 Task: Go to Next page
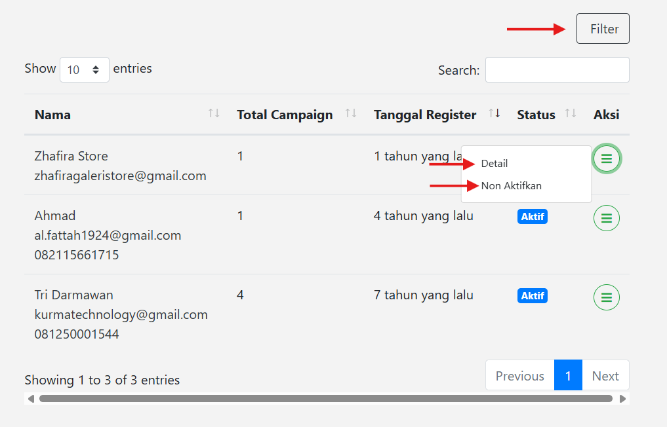click(x=605, y=376)
